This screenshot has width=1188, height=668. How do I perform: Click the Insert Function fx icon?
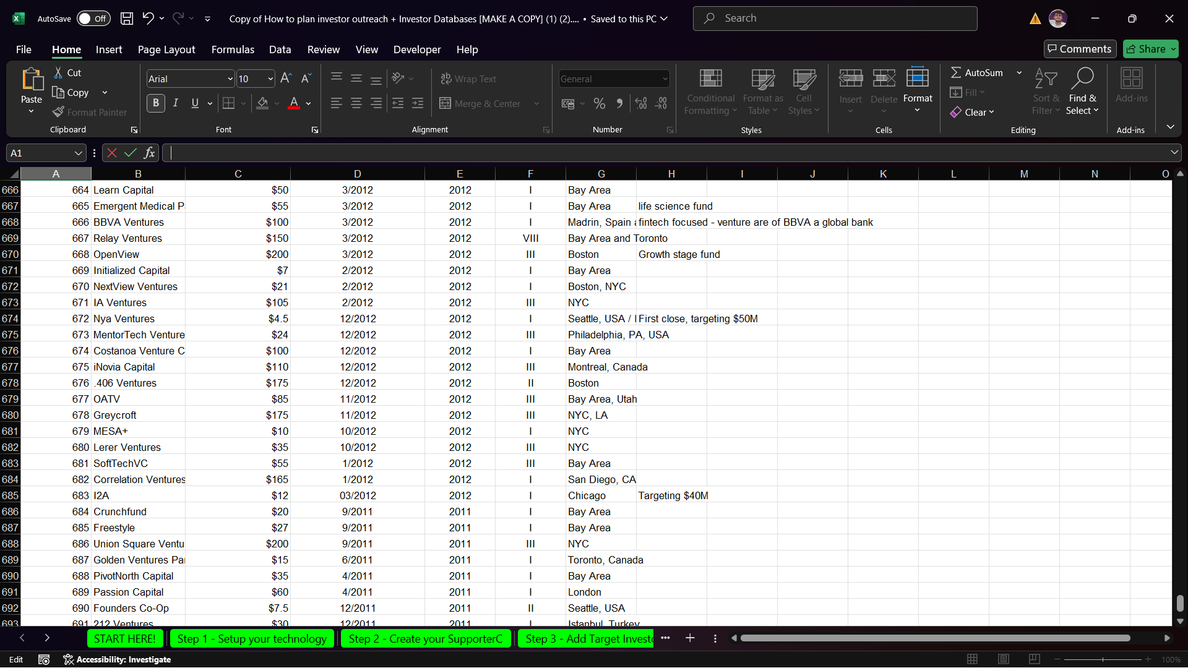pos(149,153)
